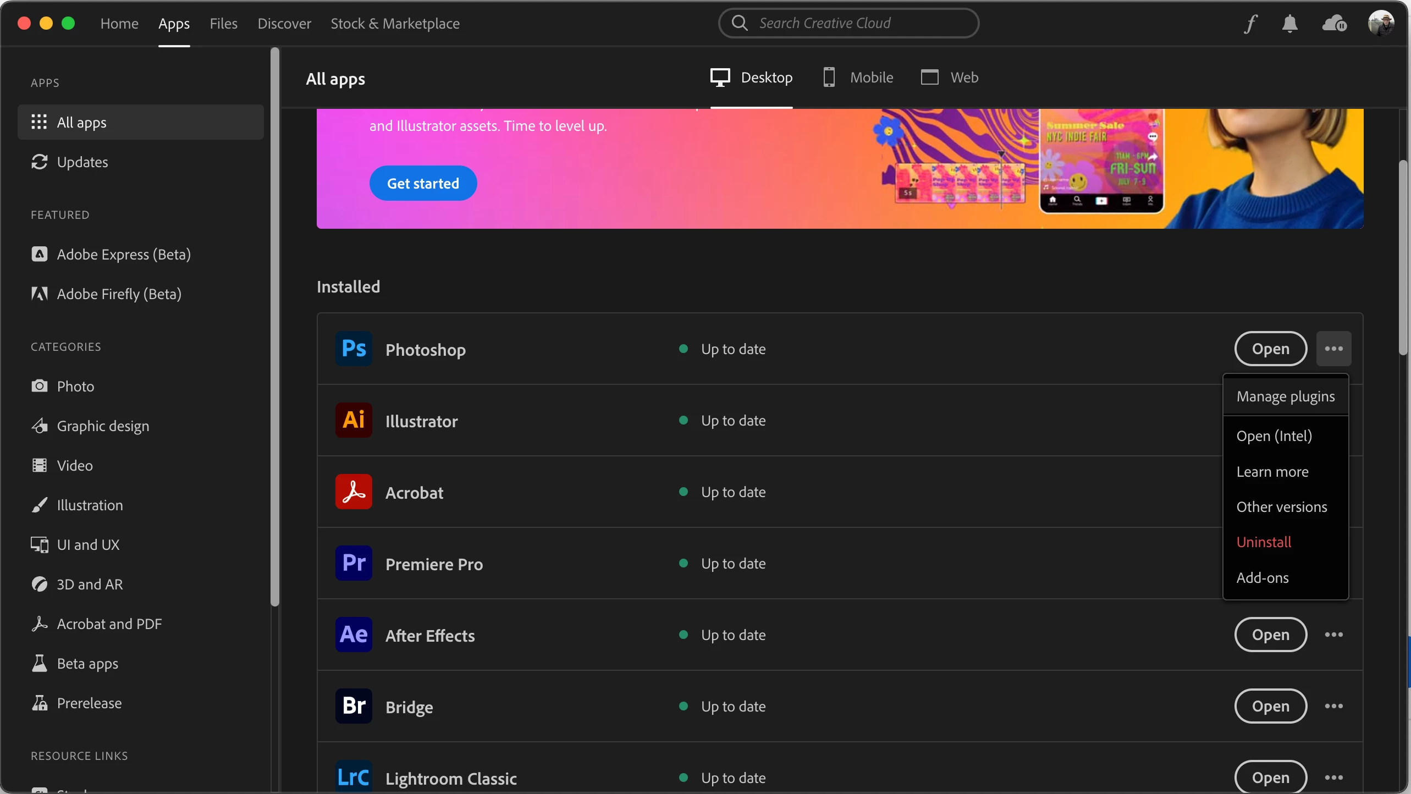Click the Bridge app icon

[x=354, y=706]
